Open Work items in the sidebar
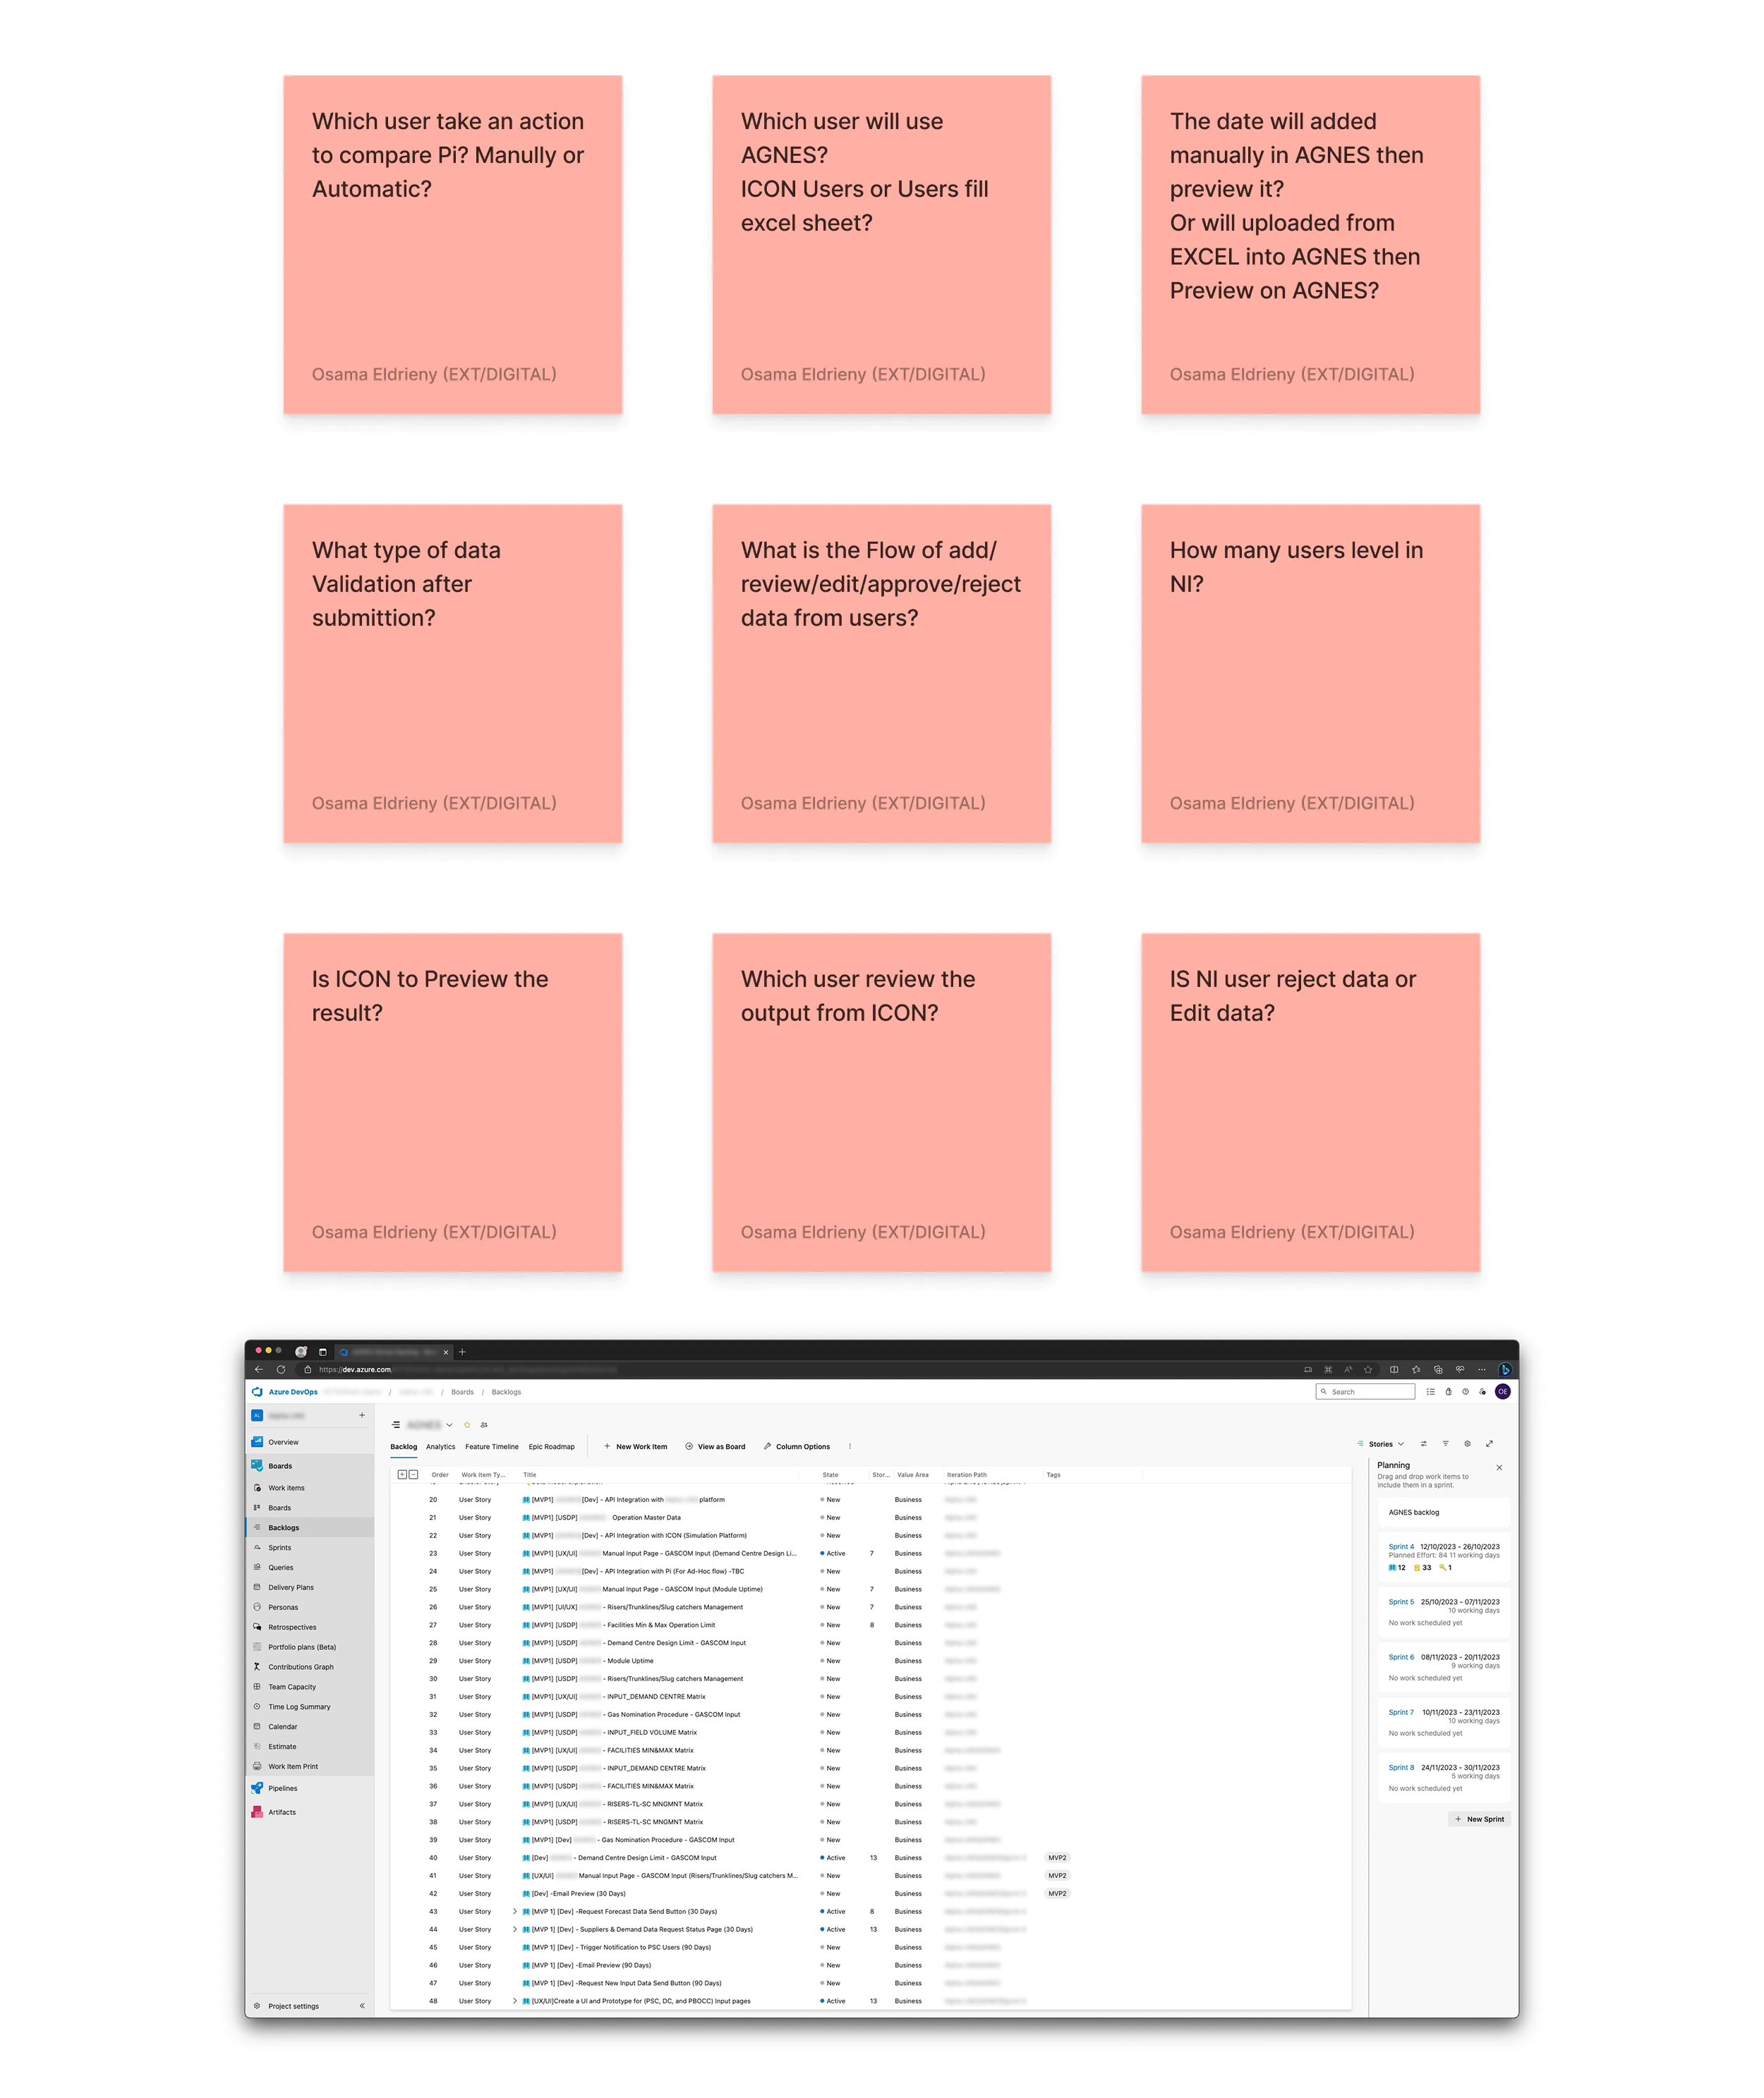The width and height of the screenshot is (1764, 2098). pyautogui.click(x=286, y=1488)
